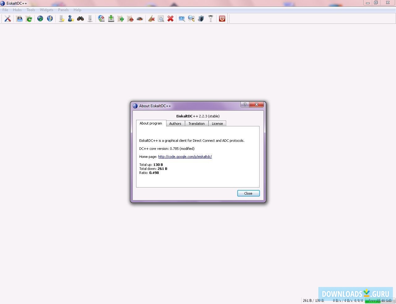Restore down the EiskaltDC++ main window
This screenshot has height=304, width=396.
(376, 3)
